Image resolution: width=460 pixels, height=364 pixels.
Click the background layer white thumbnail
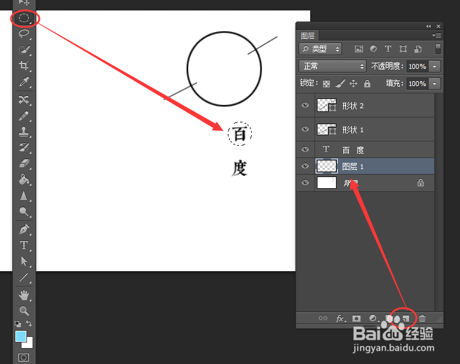click(327, 183)
